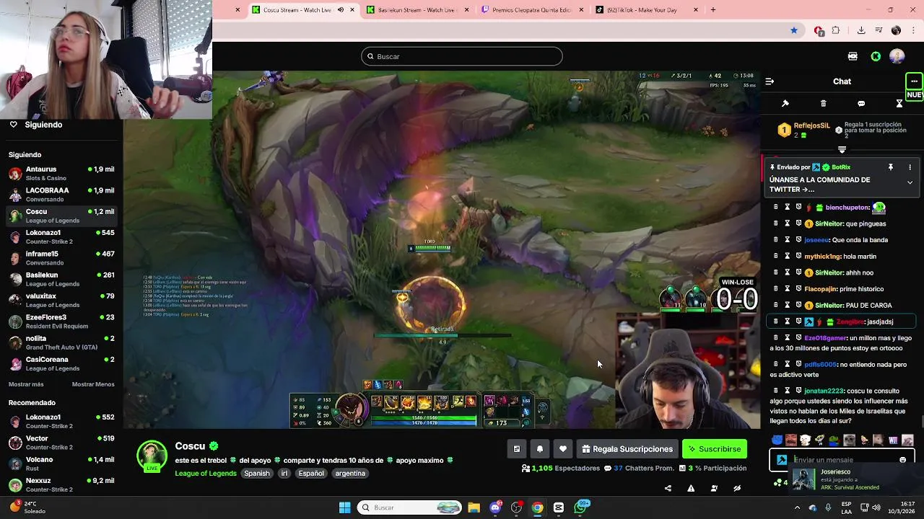Delete Flacopajin's message with trash icon

pos(776,289)
